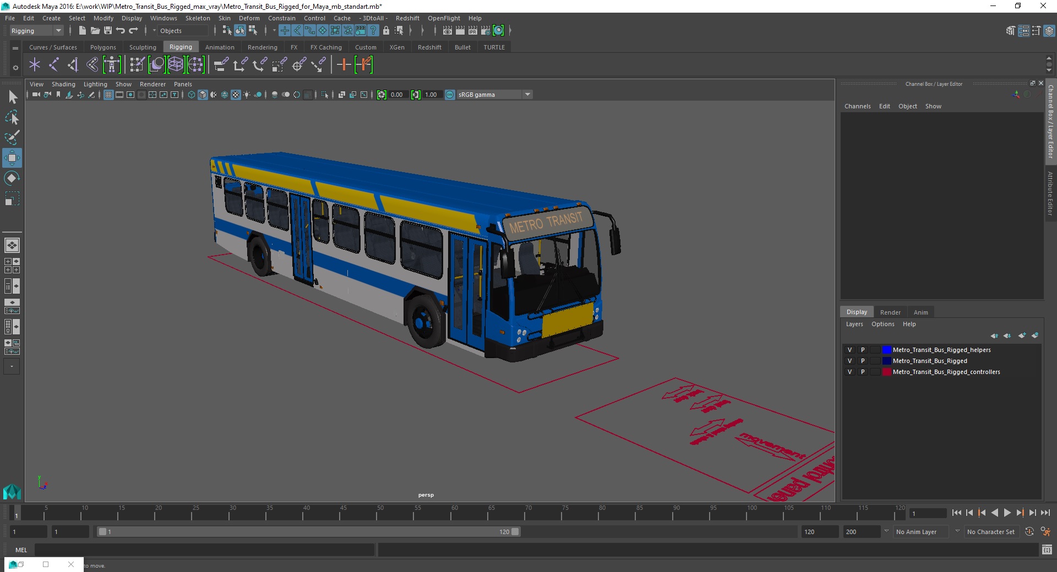Click the MEL command language label
This screenshot has height=572, width=1057.
21,549
